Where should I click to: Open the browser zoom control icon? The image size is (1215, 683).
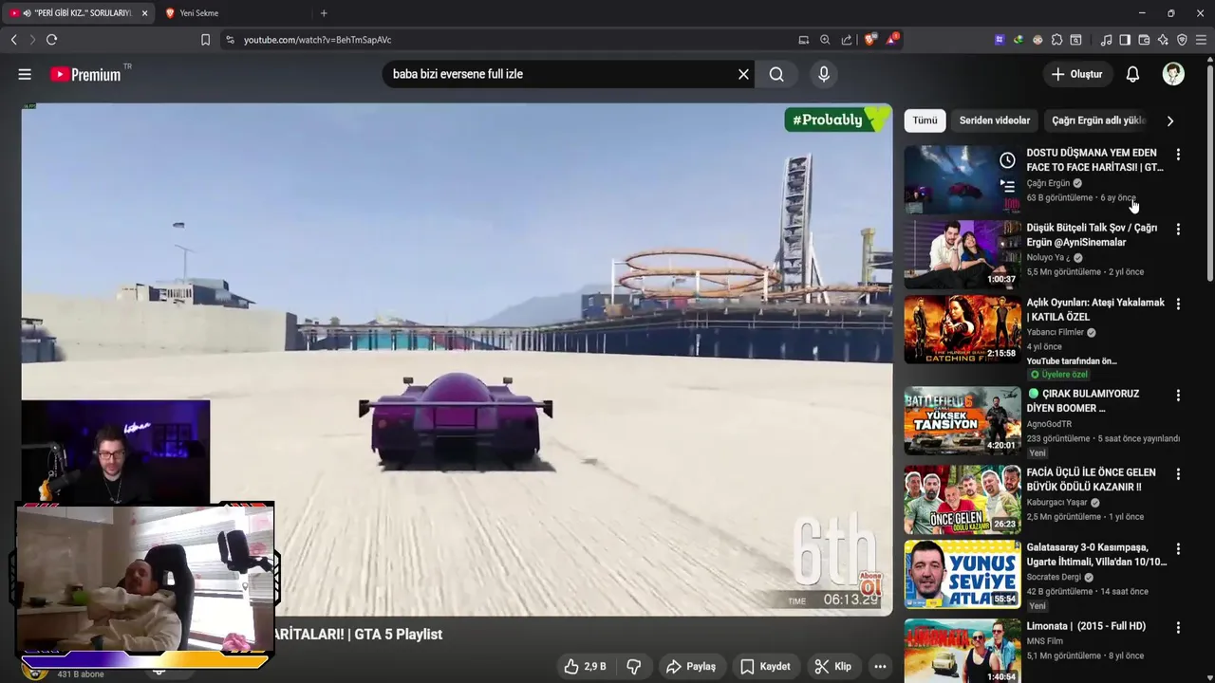(x=824, y=40)
